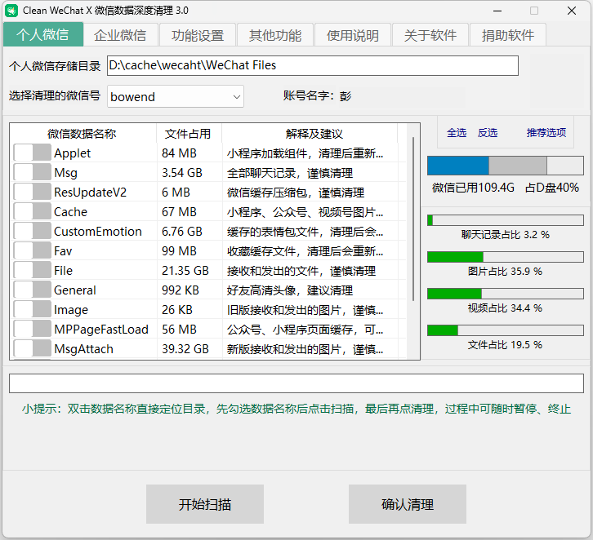
Task: Click the 开始扫描 button
Action: (205, 504)
